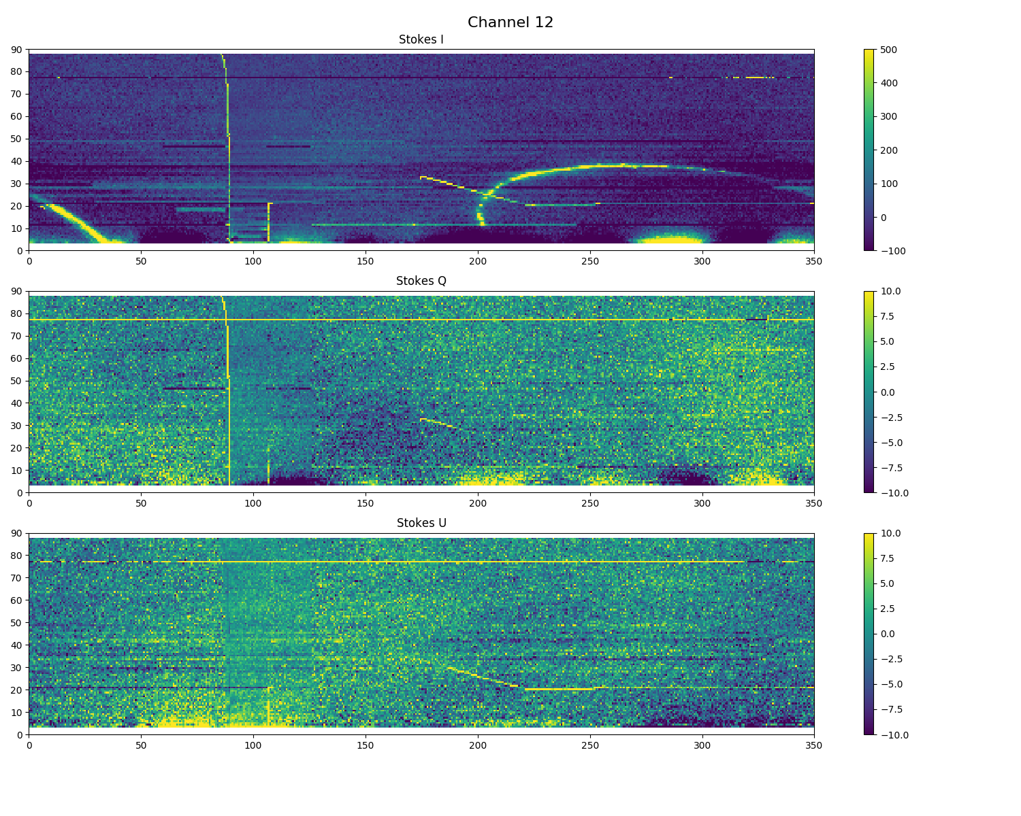Click the 10.0 label on Stokes Q colorbar

[889, 291]
